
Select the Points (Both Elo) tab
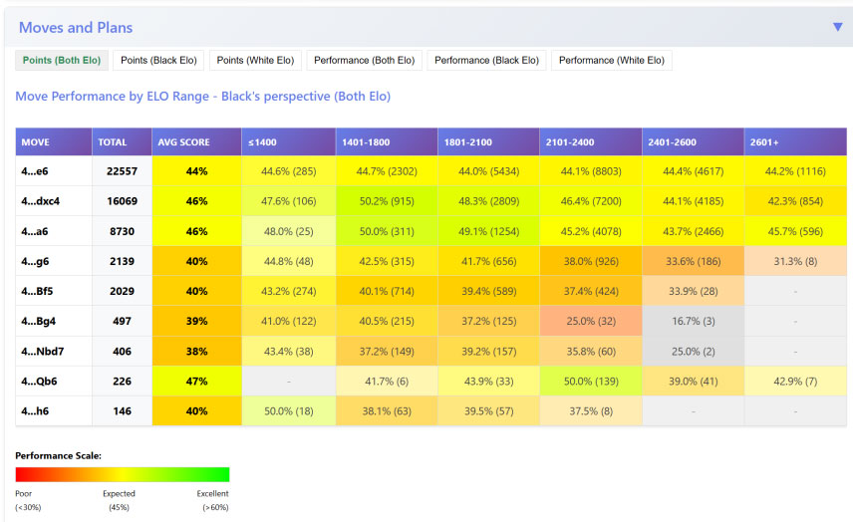point(62,61)
